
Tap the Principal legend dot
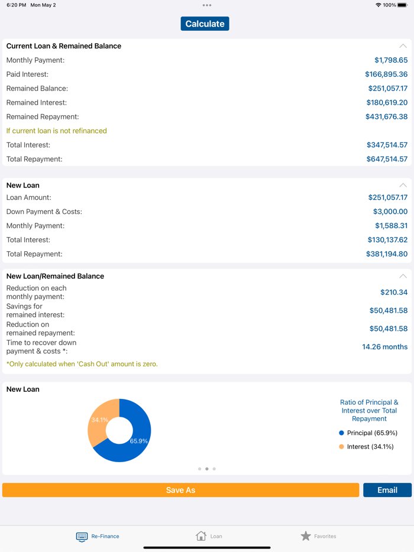[x=341, y=433]
